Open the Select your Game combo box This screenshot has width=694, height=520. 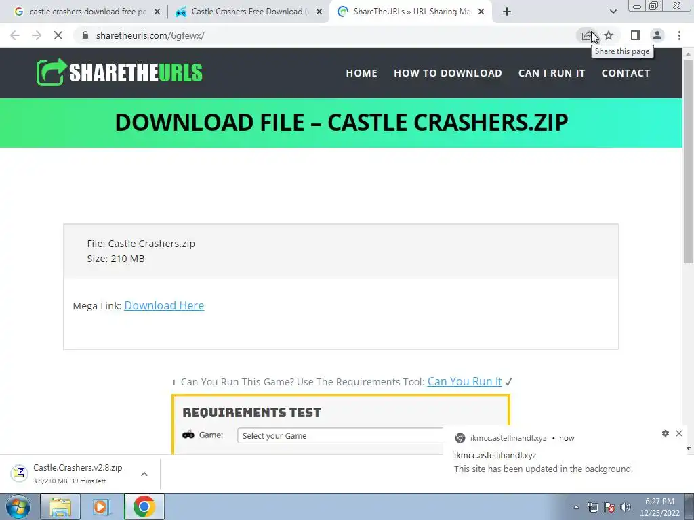pos(341,435)
